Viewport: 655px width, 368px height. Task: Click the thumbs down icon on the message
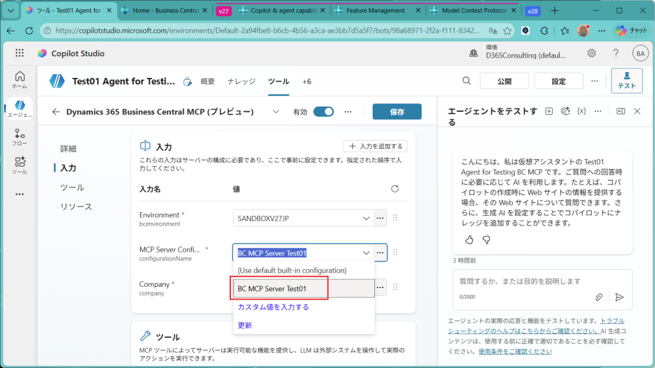tap(486, 240)
